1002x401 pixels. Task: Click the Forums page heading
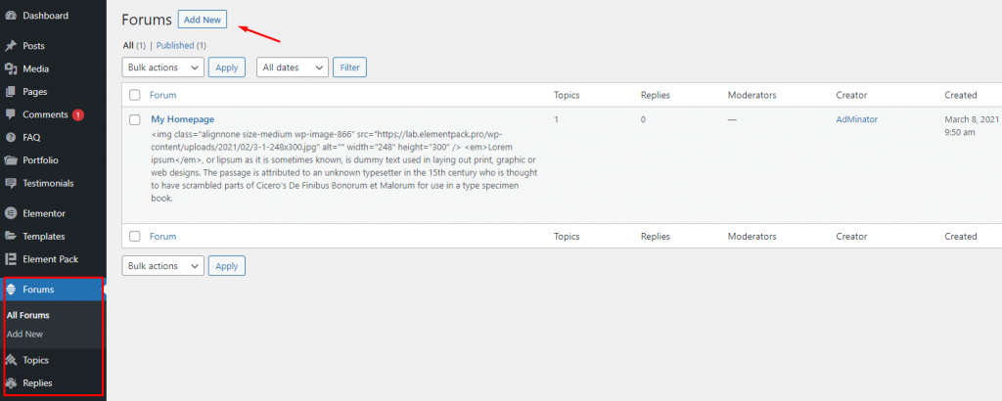(147, 20)
